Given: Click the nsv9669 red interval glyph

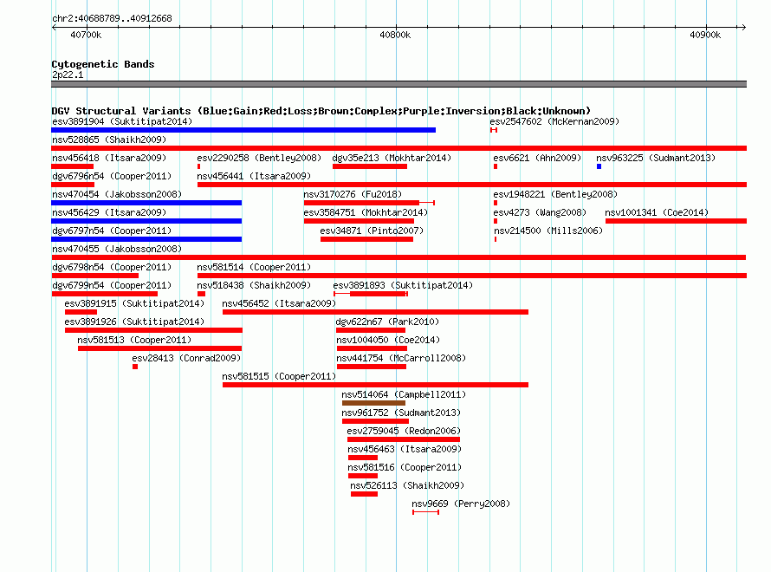Looking at the screenshot, I should (x=426, y=512).
